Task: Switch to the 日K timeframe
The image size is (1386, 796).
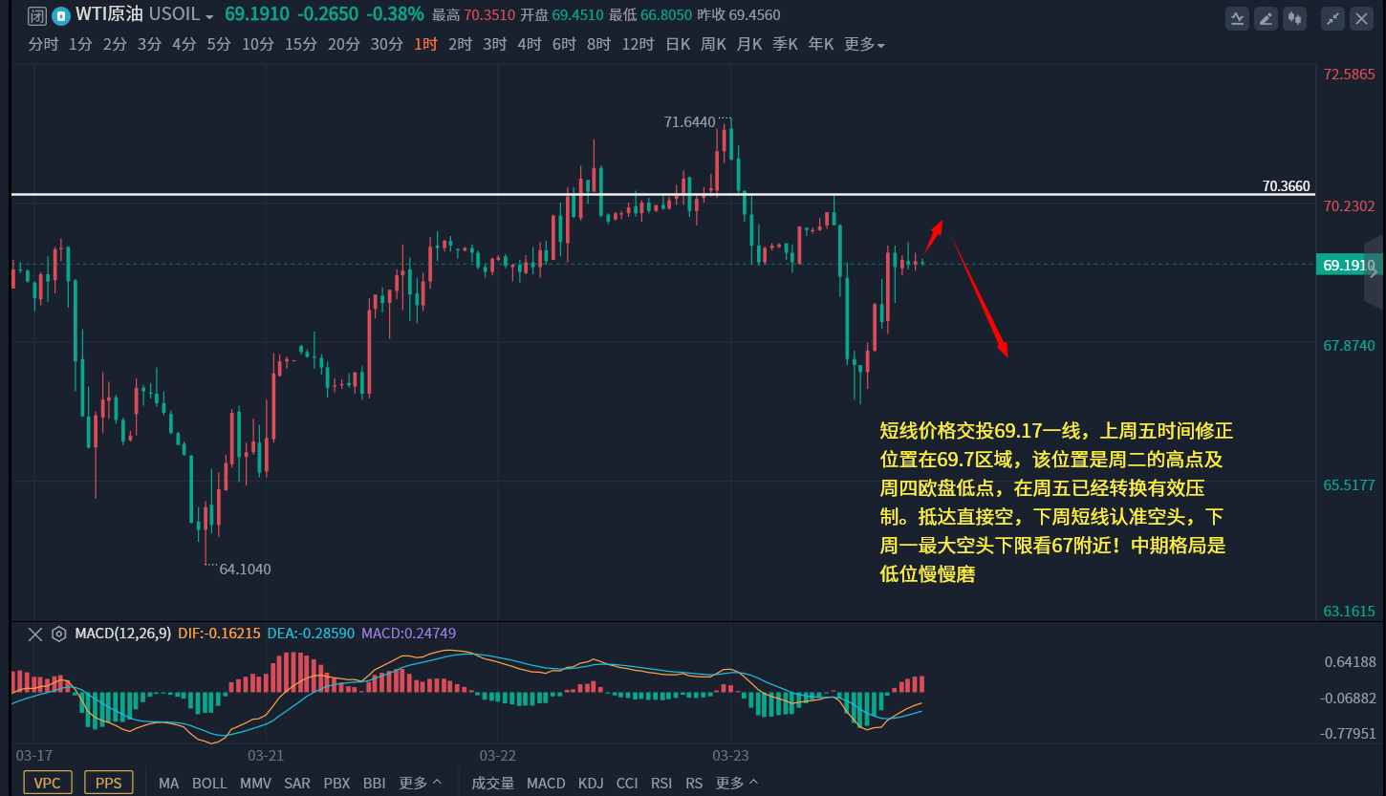Action: pyautogui.click(x=678, y=44)
